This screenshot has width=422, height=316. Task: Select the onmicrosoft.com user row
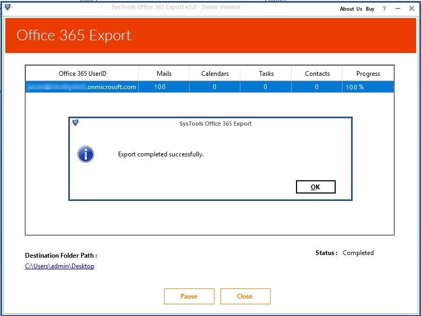[x=82, y=87]
